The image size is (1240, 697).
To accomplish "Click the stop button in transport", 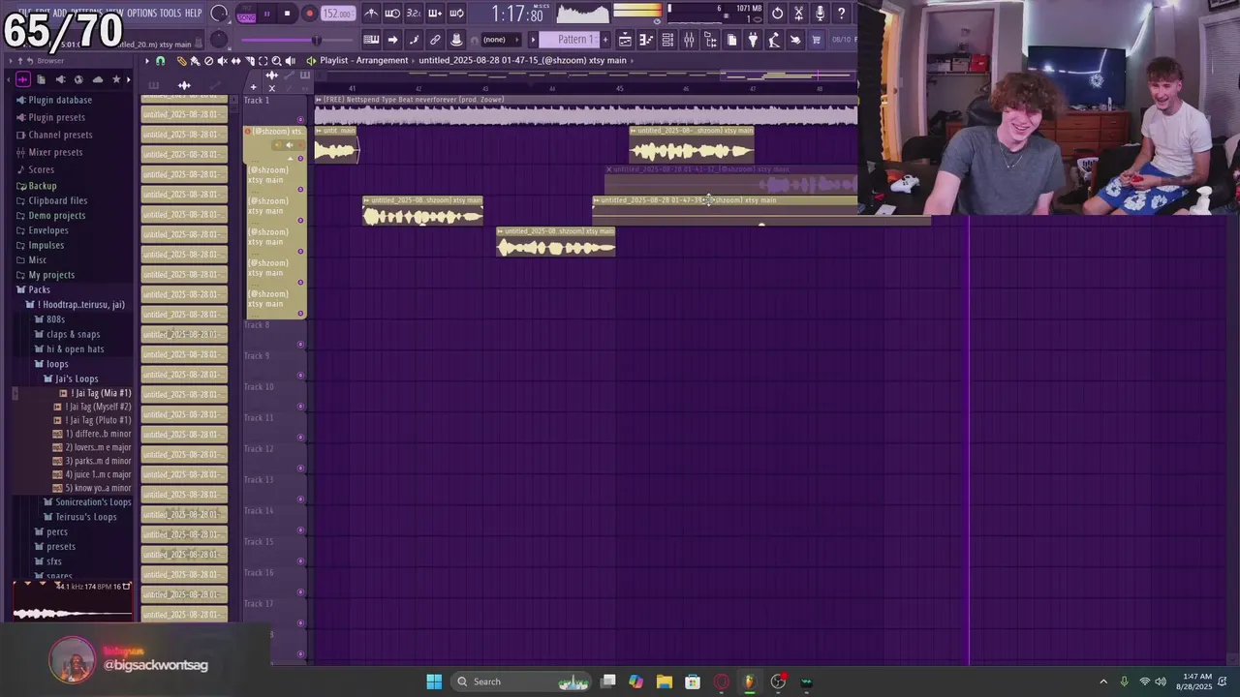I will (x=288, y=14).
